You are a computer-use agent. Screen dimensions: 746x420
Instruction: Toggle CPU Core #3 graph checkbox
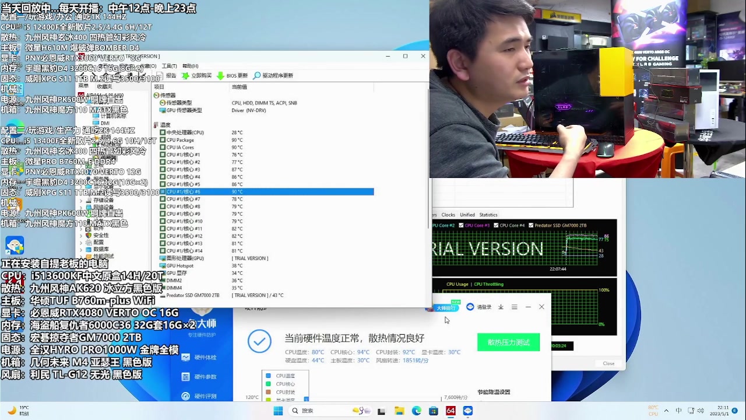click(x=462, y=225)
